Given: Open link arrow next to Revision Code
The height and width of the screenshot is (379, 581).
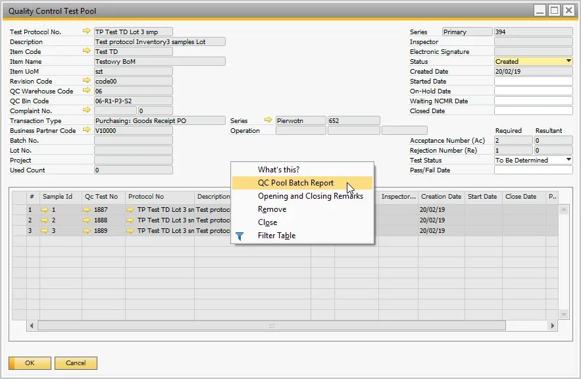Looking at the screenshot, I should tap(86, 80).
